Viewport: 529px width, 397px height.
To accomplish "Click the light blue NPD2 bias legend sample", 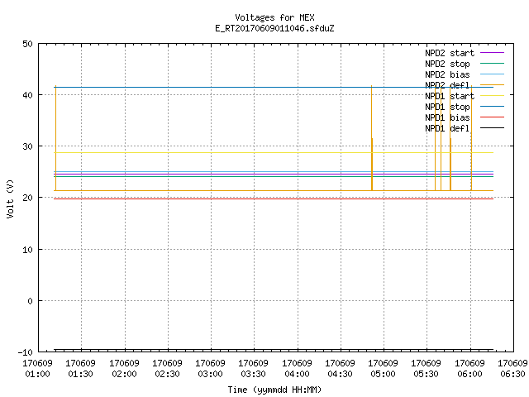I will [492, 74].
